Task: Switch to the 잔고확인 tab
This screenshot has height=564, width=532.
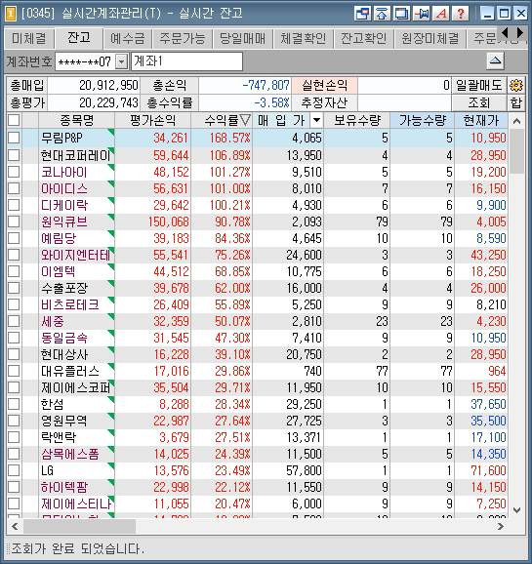Action: pyautogui.click(x=364, y=38)
